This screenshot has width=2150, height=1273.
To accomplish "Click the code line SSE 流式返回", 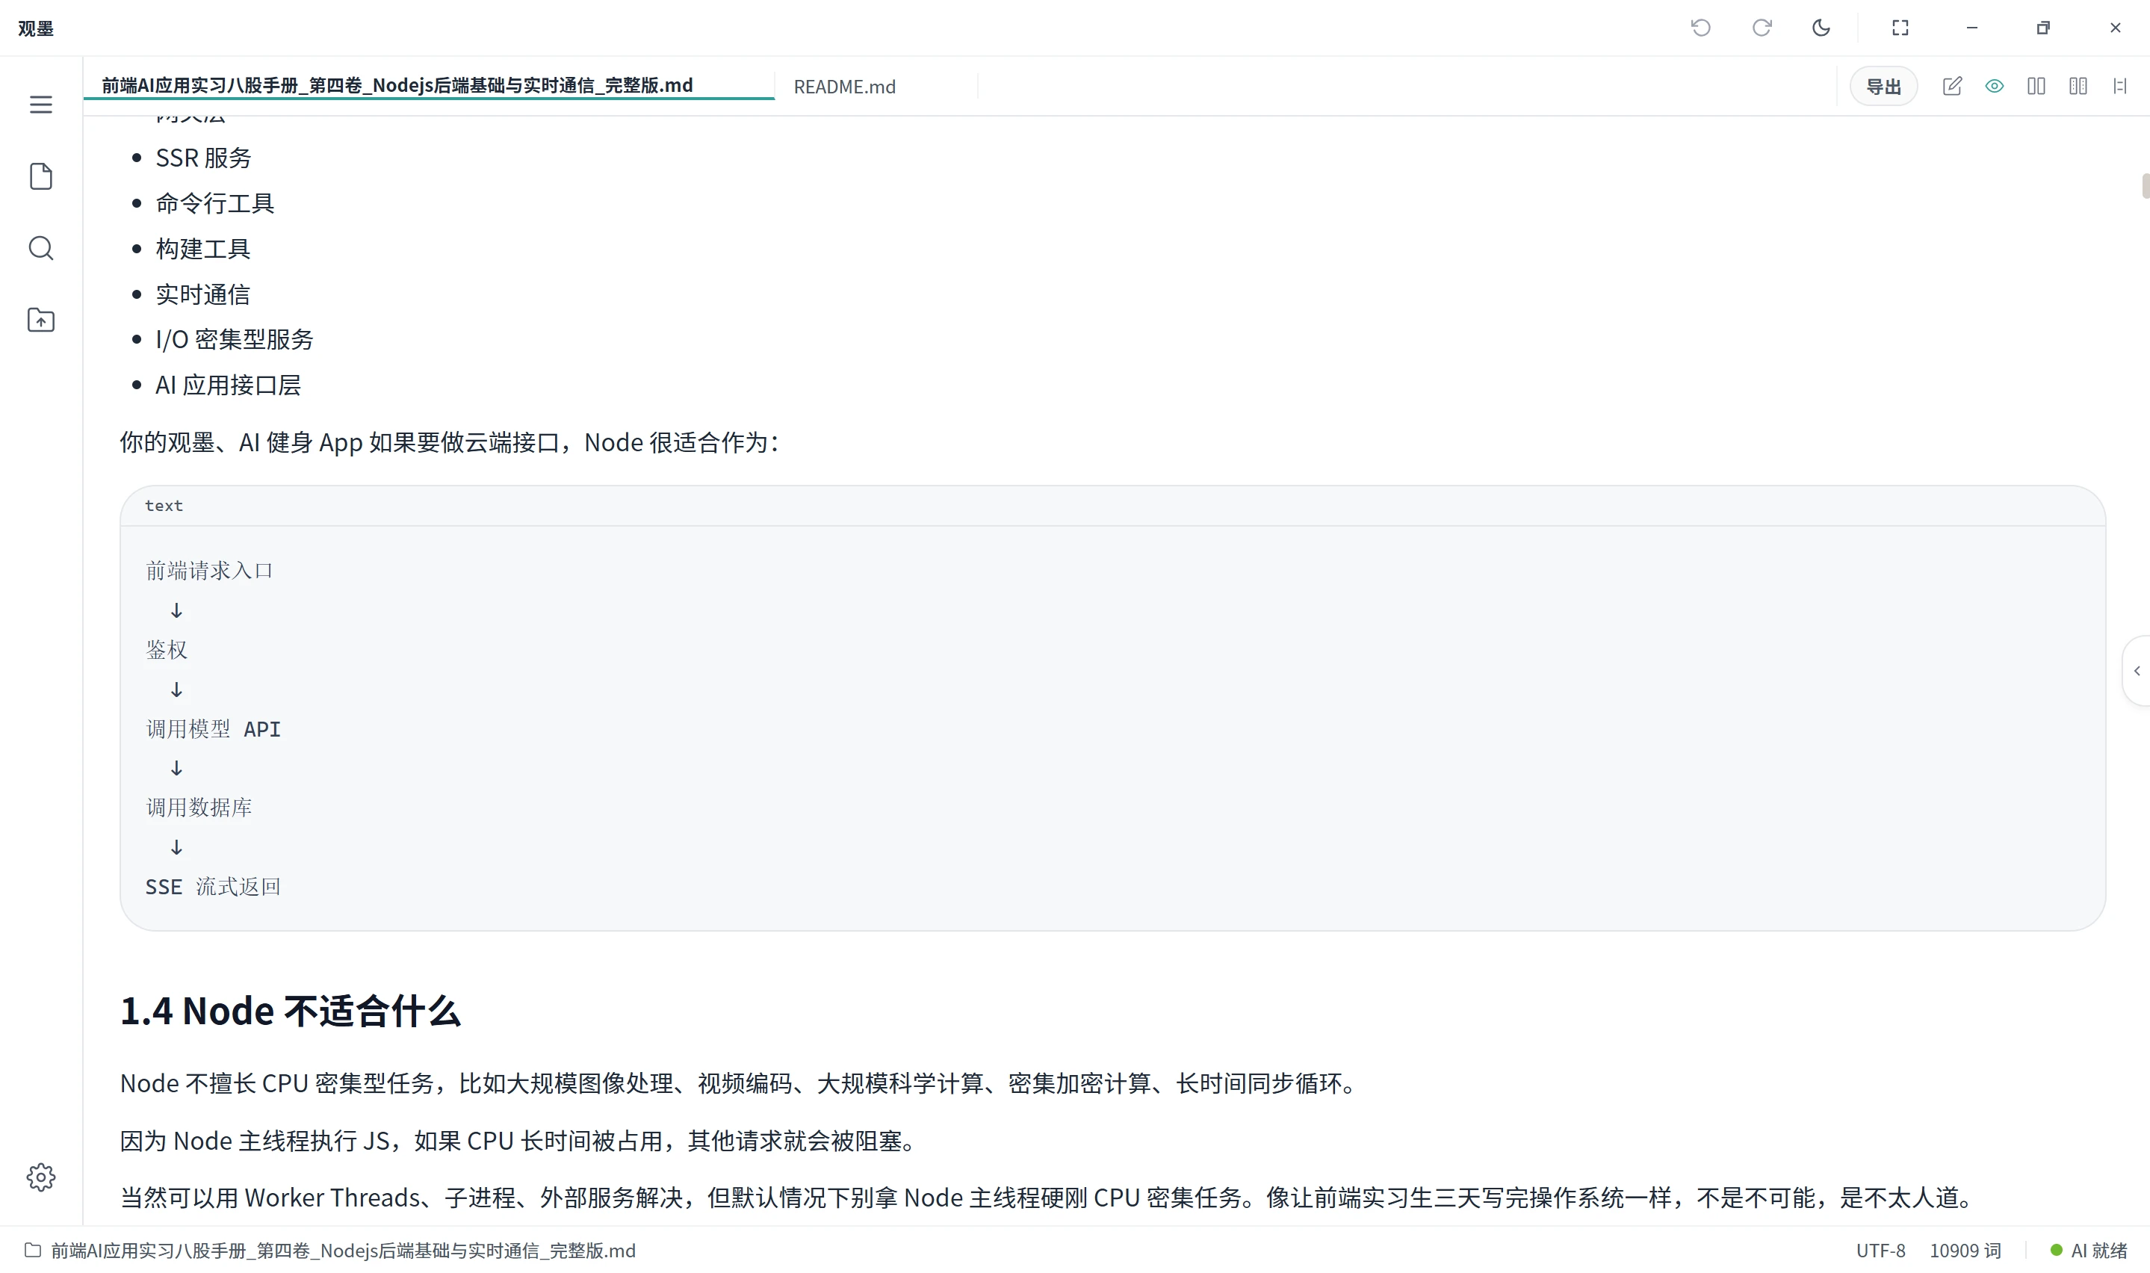I will tap(213, 886).
